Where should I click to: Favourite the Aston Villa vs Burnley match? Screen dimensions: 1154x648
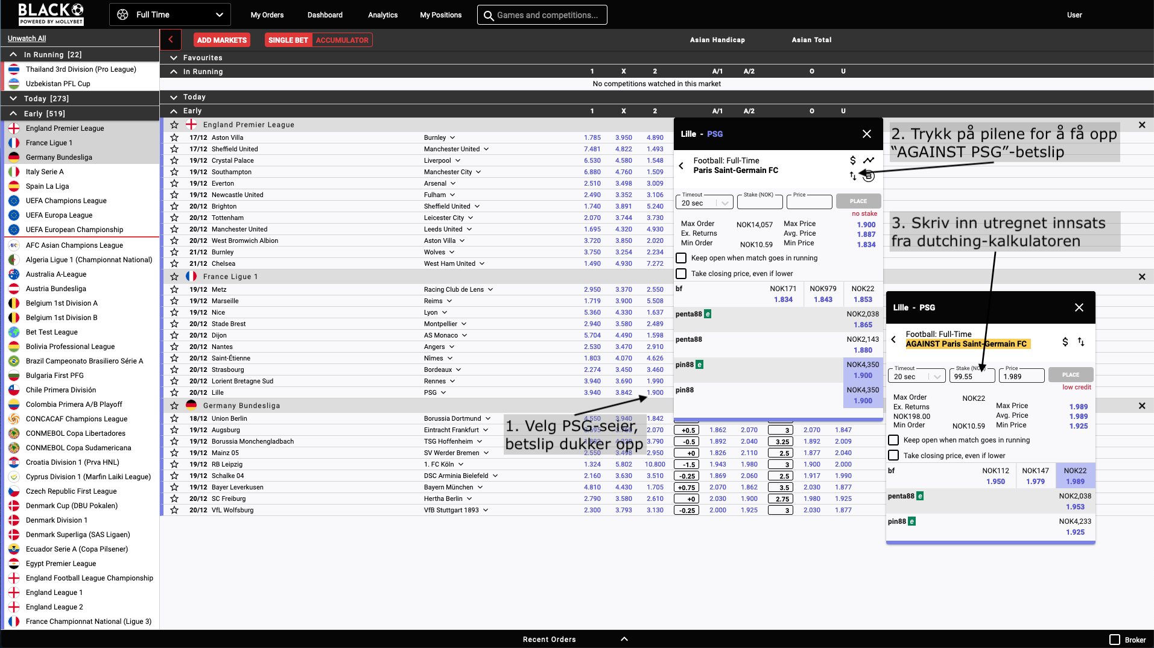click(174, 137)
